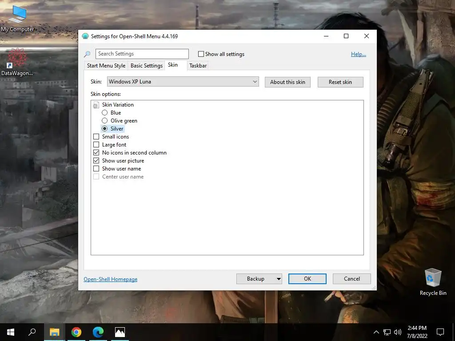The image size is (455, 341).
Task: Confirm settings with OK button
Action: pos(307,279)
